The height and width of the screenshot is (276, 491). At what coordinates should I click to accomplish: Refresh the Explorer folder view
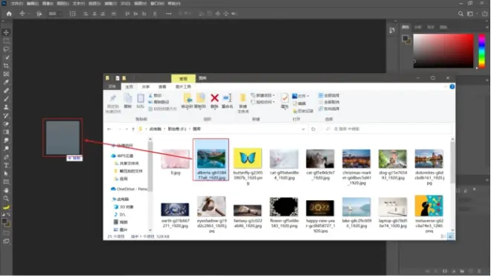pos(313,129)
